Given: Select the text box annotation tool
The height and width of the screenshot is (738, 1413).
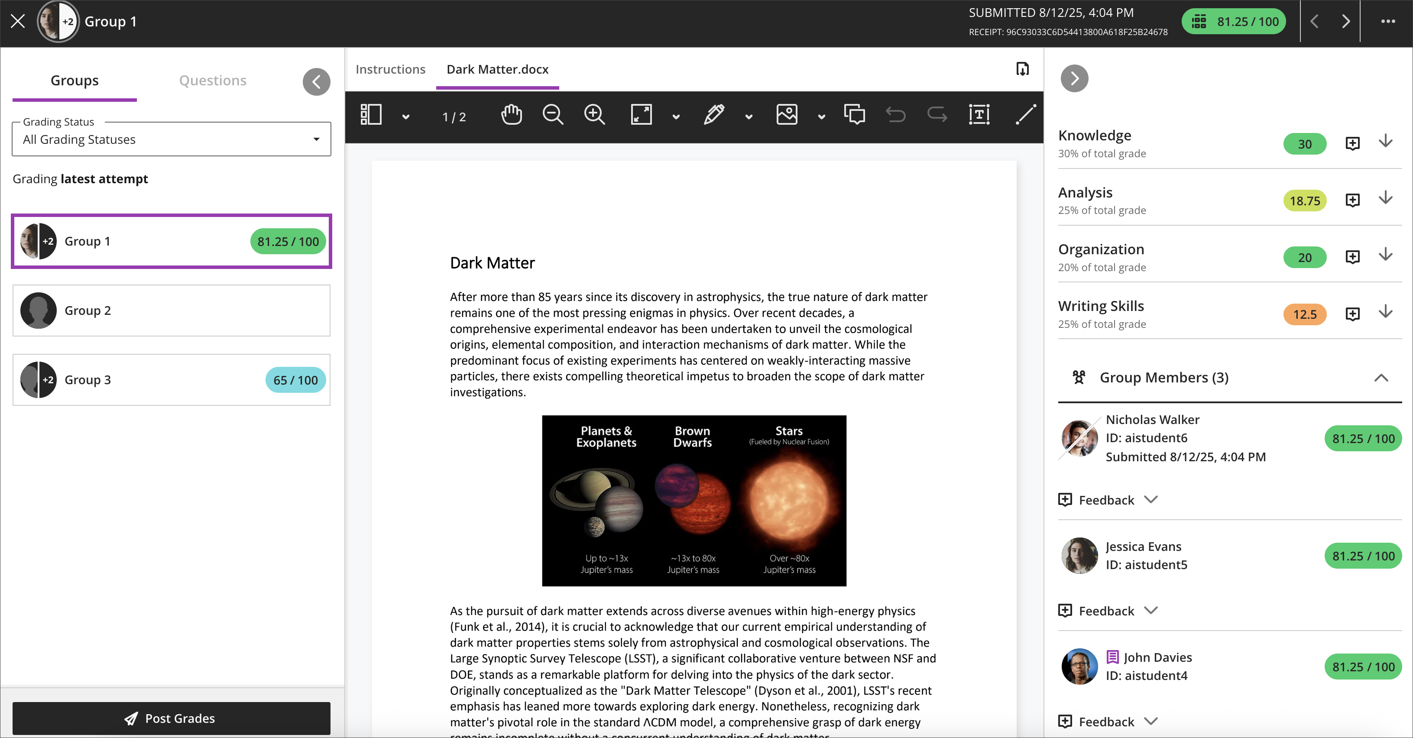Looking at the screenshot, I should [979, 116].
